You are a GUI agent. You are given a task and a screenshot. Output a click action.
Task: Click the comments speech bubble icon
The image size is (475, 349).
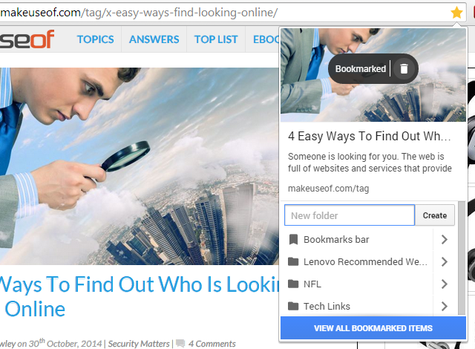(x=180, y=343)
